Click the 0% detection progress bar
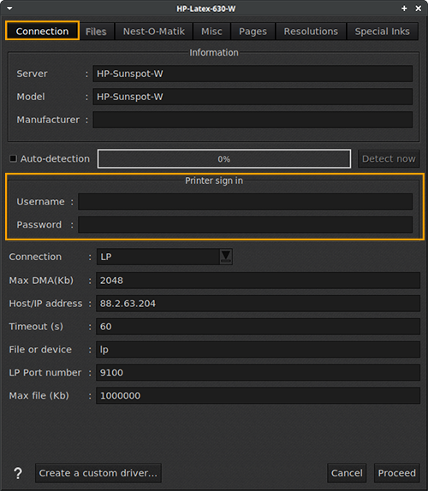428x491 pixels. (x=224, y=159)
